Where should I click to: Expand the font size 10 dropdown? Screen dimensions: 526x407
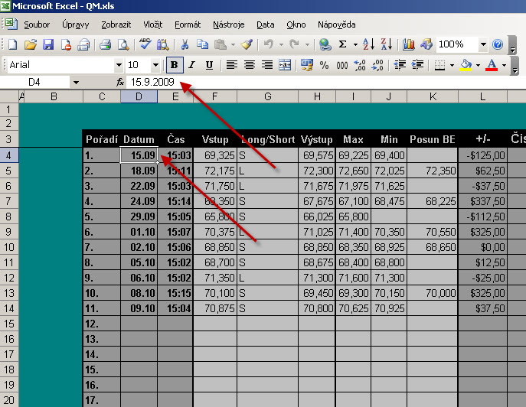(155, 65)
